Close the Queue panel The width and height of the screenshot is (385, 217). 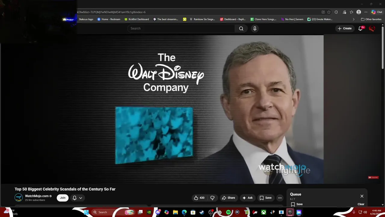coord(362,196)
